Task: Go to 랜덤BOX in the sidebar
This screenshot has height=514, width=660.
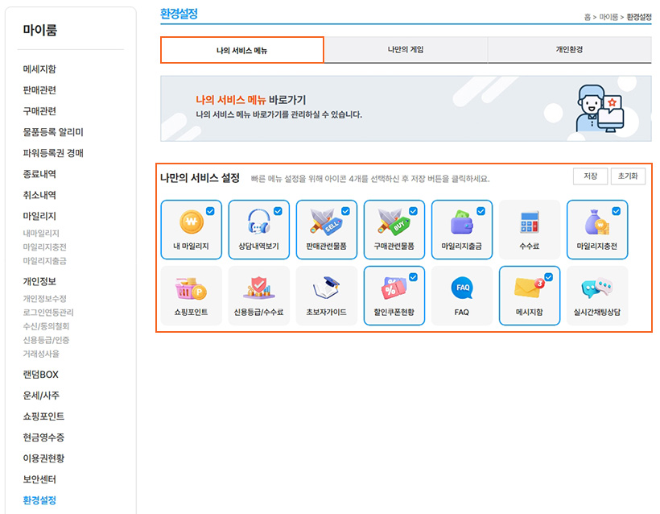Action: (40, 375)
